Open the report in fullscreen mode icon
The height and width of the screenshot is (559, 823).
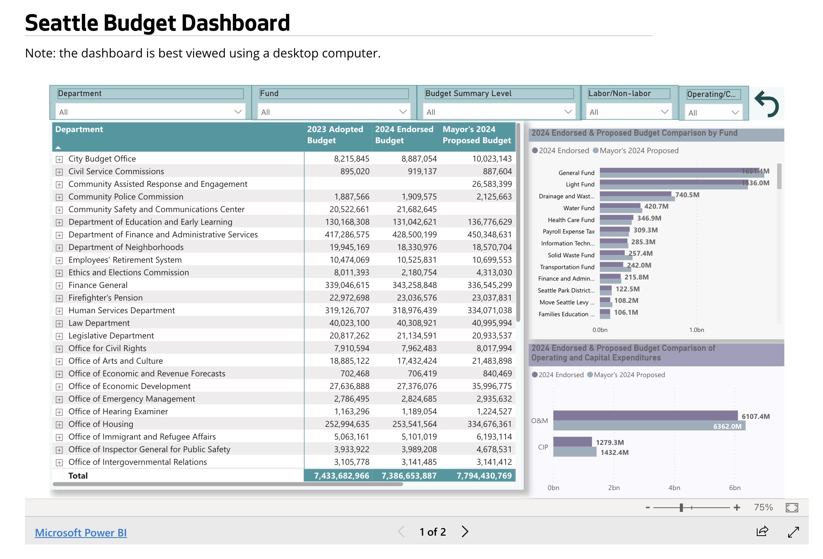click(x=793, y=531)
